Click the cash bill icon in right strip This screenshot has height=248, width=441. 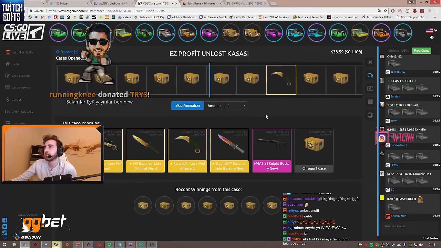coord(370,89)
